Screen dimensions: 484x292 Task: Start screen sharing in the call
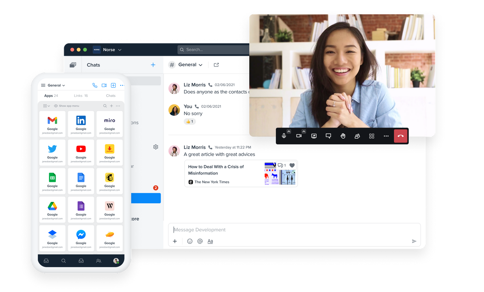pos(314,136)
